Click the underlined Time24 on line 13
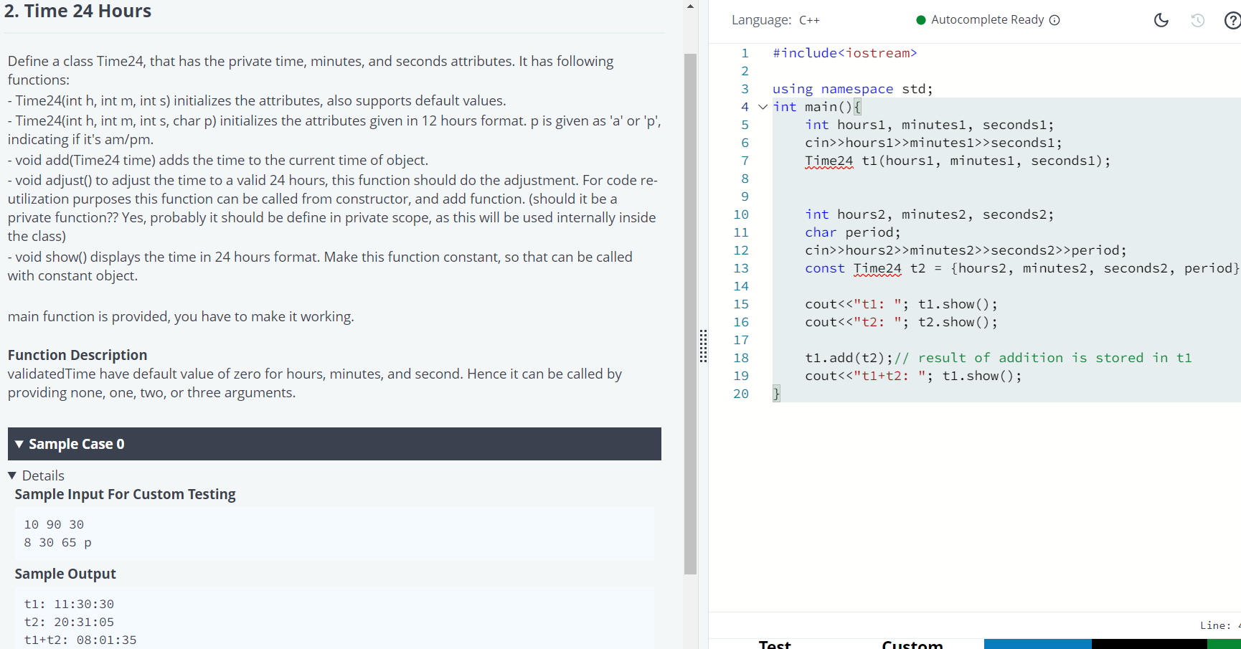Viewport: 1241px width, 649px height. (x=877, y=268)
